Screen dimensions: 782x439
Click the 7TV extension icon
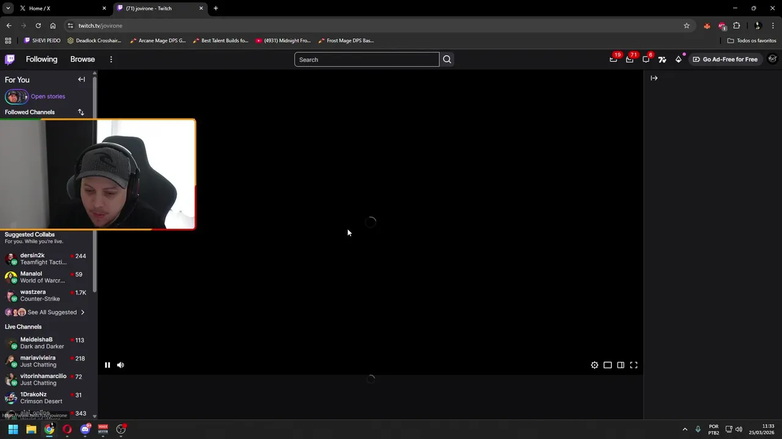pos(662,59)
